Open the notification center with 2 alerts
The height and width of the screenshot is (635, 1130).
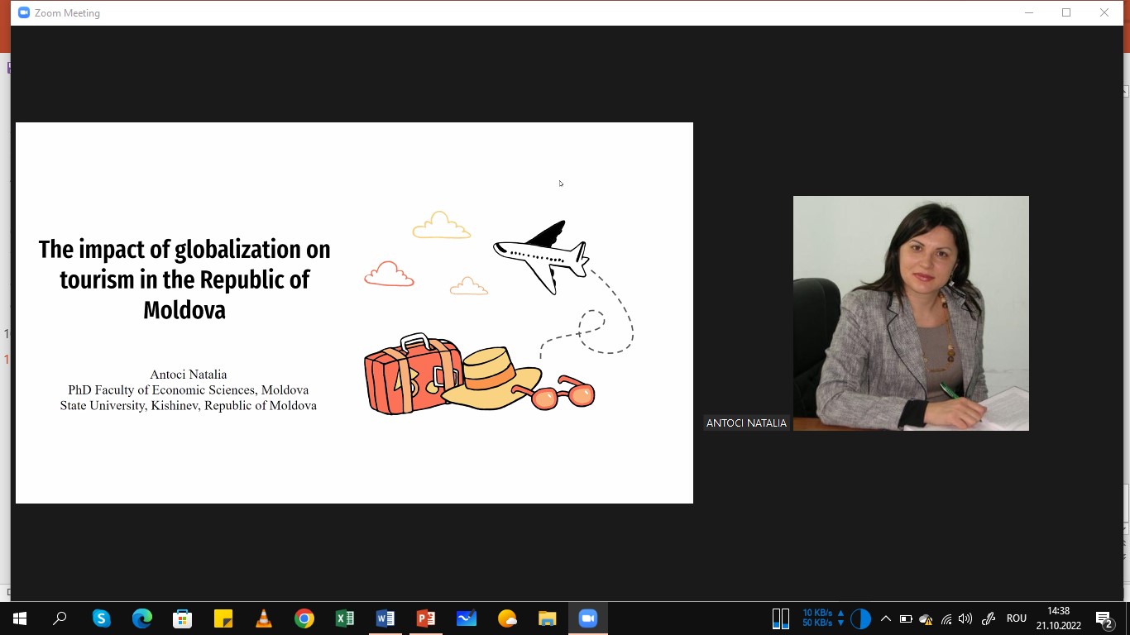click(1104, 618)
